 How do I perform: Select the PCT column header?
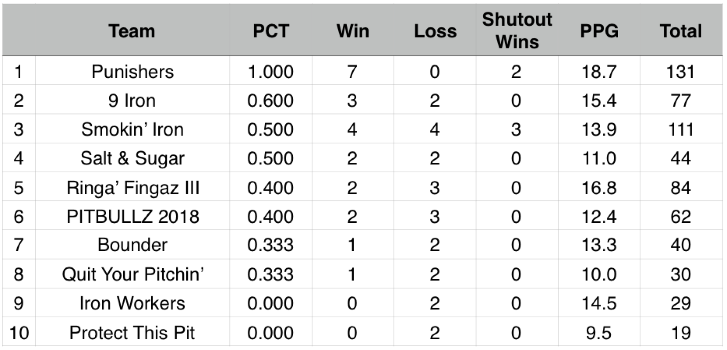[x=271, y=31]
